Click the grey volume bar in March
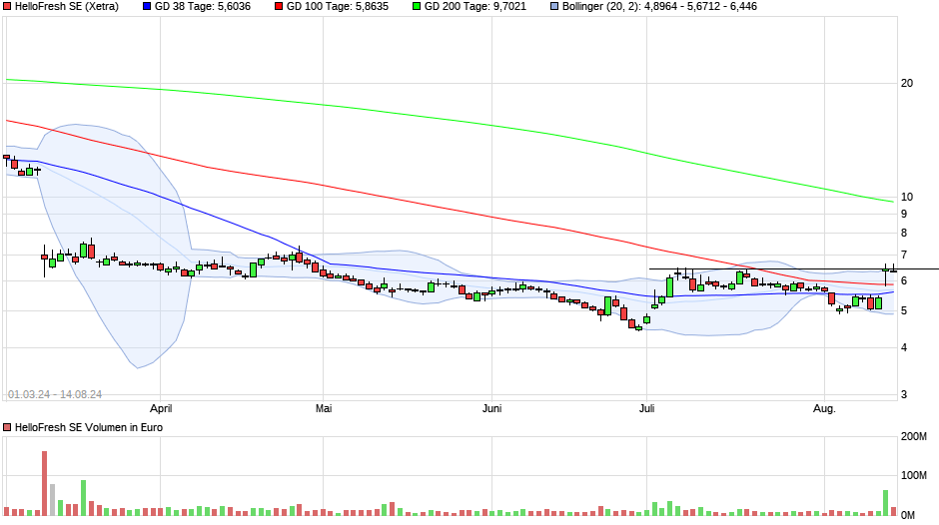 pyautogui.click(x=52, y=500)
